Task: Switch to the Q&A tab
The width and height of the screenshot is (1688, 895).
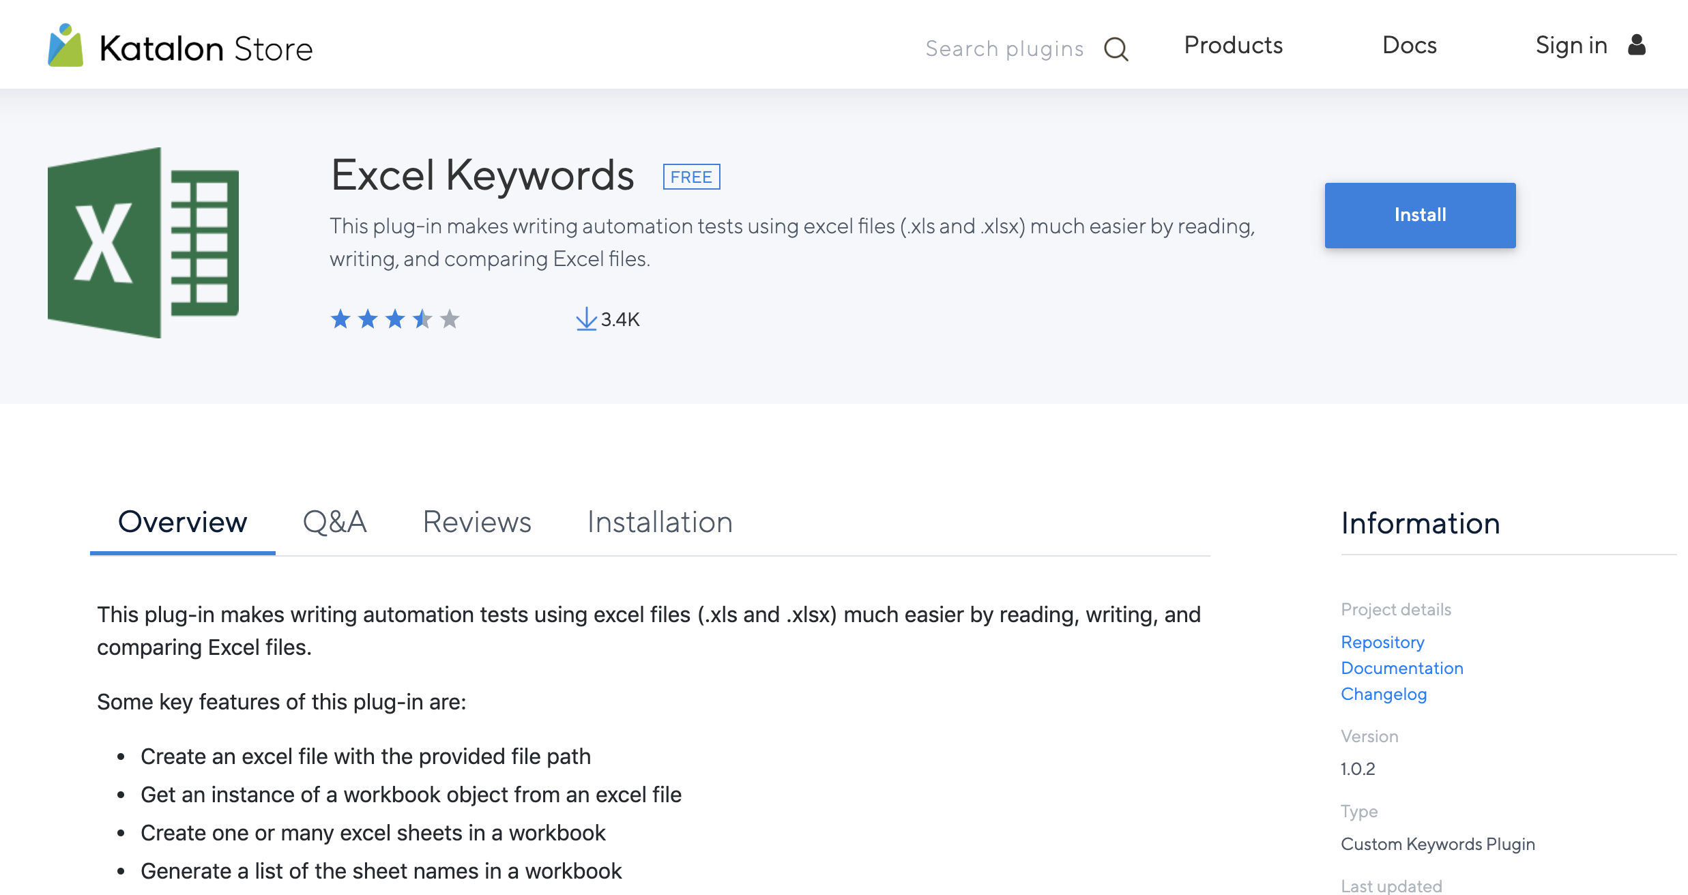Action: tap(334, 522)
